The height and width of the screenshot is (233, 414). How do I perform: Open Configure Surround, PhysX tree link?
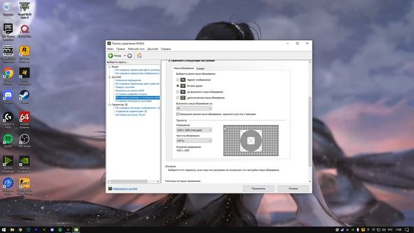(x=130, y=115)
